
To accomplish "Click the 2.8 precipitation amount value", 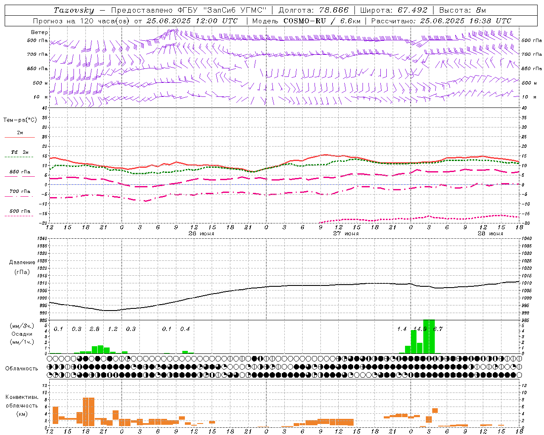I will (x=94, y=329).
